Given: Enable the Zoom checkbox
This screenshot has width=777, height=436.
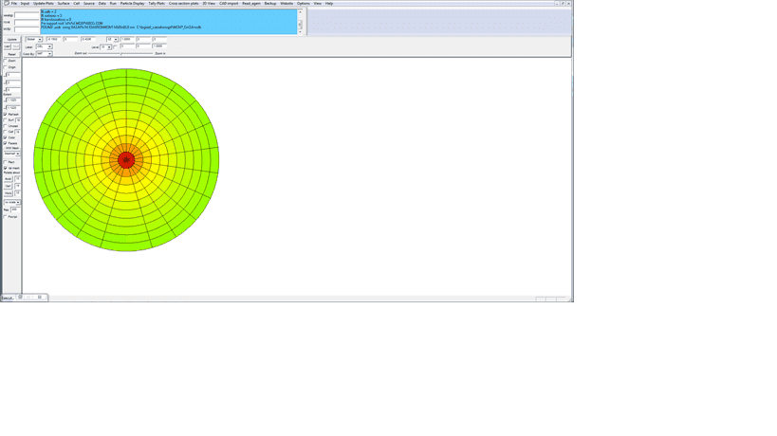Looking at the screenshot, I should tap(6, 61).
